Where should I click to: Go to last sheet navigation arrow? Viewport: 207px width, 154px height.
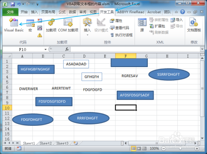[x=17, y=143]
